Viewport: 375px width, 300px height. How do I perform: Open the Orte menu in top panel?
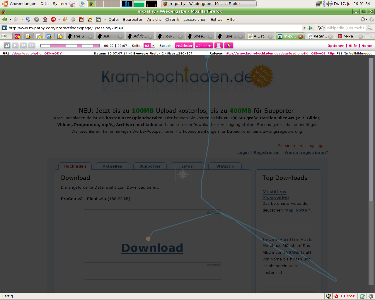click(x=45, y=4)
